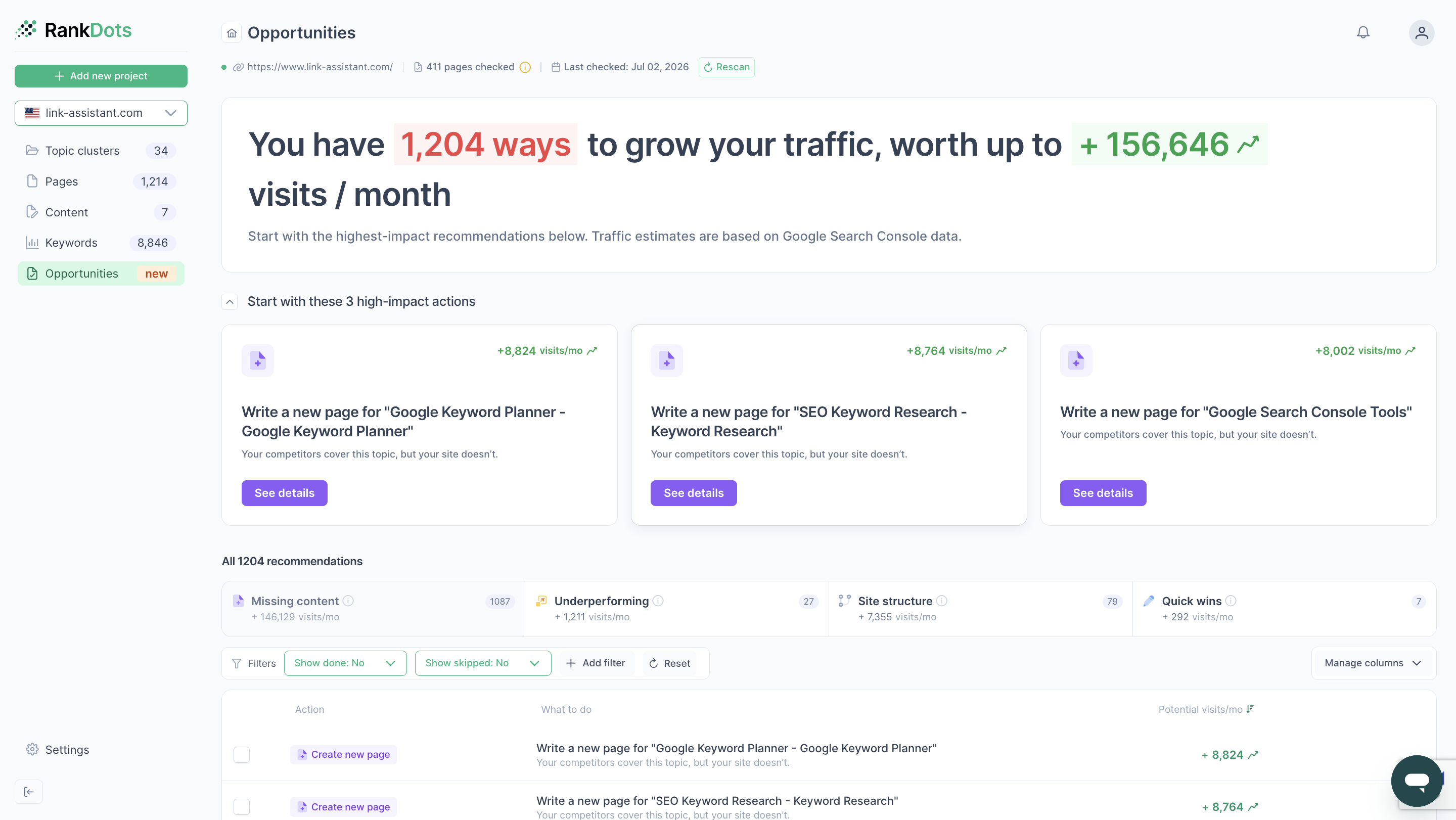Click the Underperforming info icon
Image resolution: width=1456 pixels, height=820 pixels.
[658, 601]
